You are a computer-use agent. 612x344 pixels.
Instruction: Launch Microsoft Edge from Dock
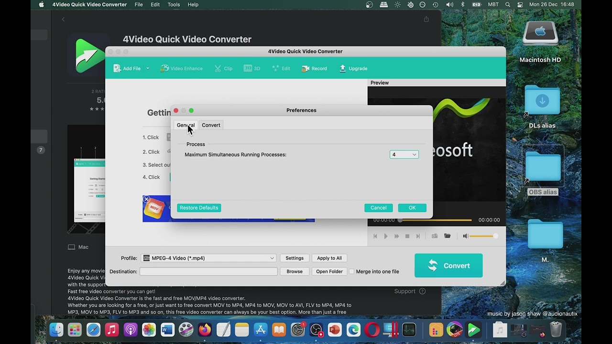[x=353, y=330]
